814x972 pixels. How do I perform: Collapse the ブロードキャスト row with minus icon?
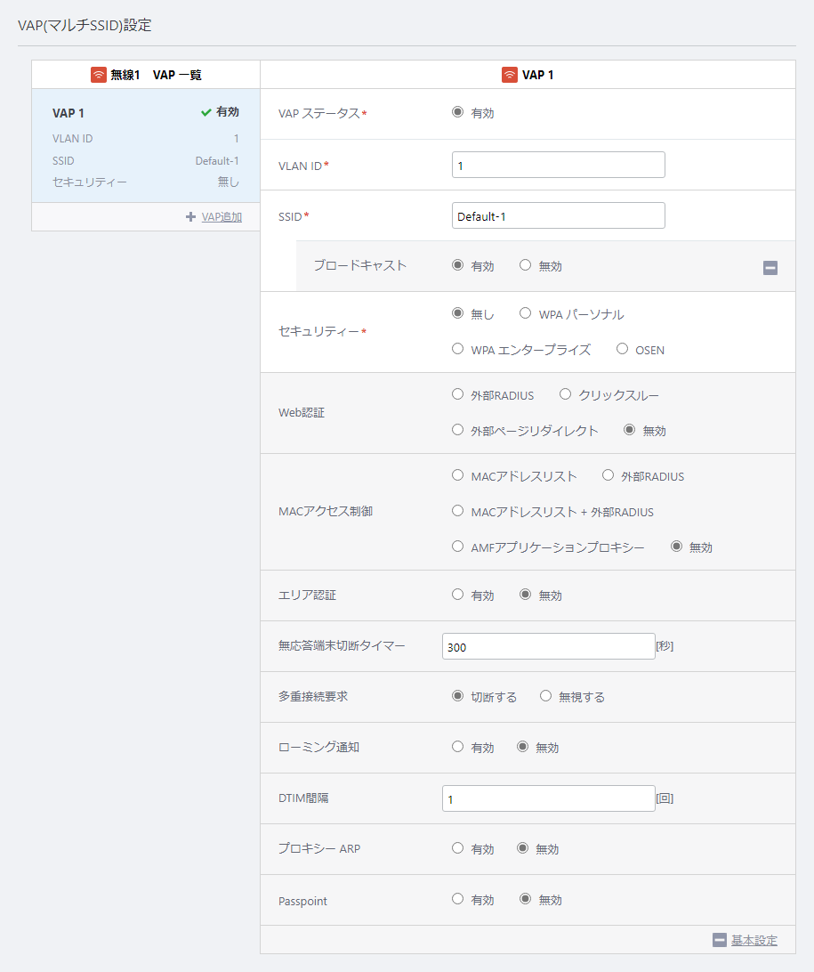pyautogui.click(x=770, y=268)
